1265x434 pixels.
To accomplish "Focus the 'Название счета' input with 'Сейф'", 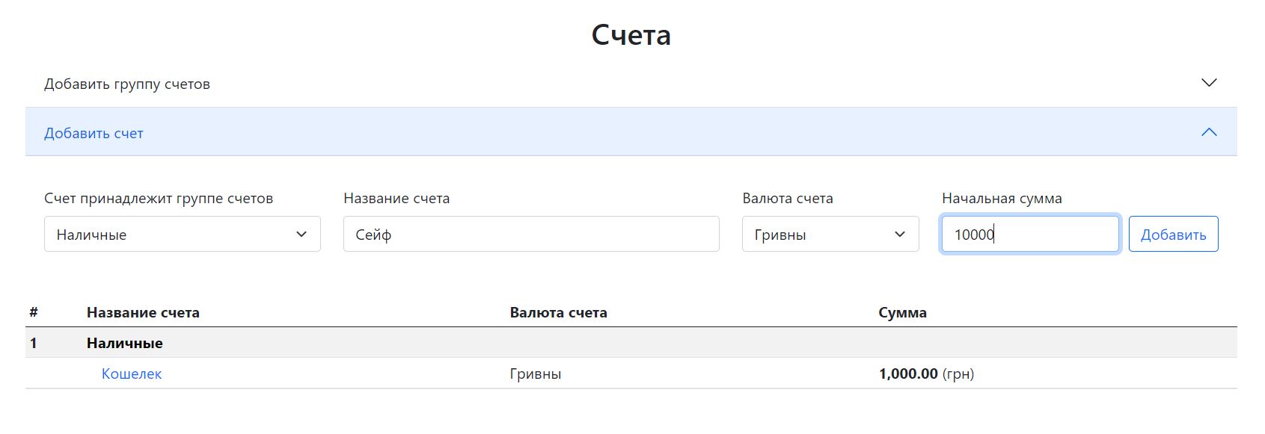I will (531, 235).
